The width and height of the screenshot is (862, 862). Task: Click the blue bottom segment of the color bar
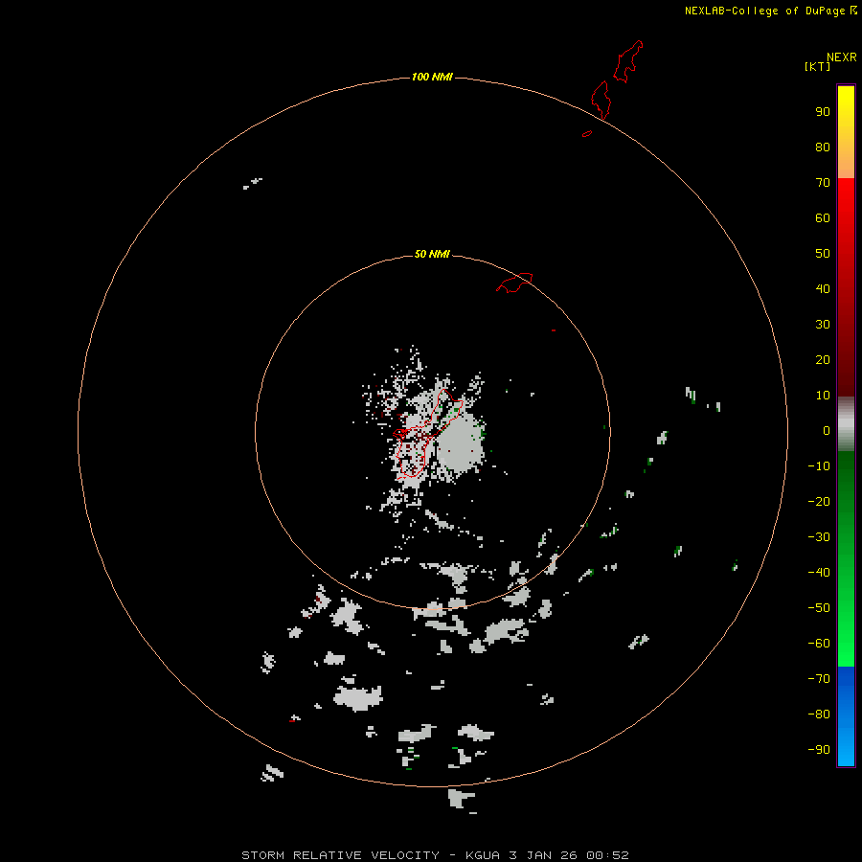(x=846, y=716)
